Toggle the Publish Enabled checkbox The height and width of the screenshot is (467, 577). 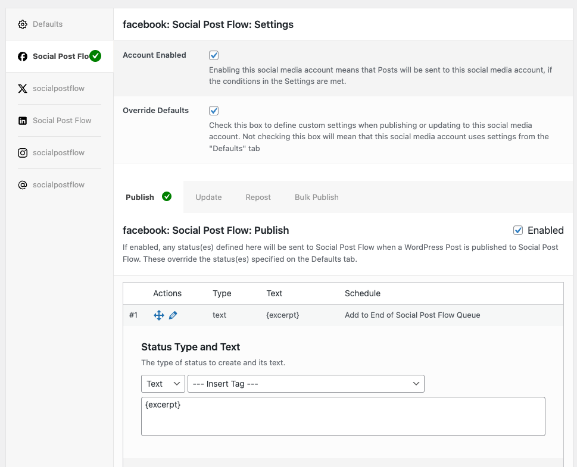[518, 230]
